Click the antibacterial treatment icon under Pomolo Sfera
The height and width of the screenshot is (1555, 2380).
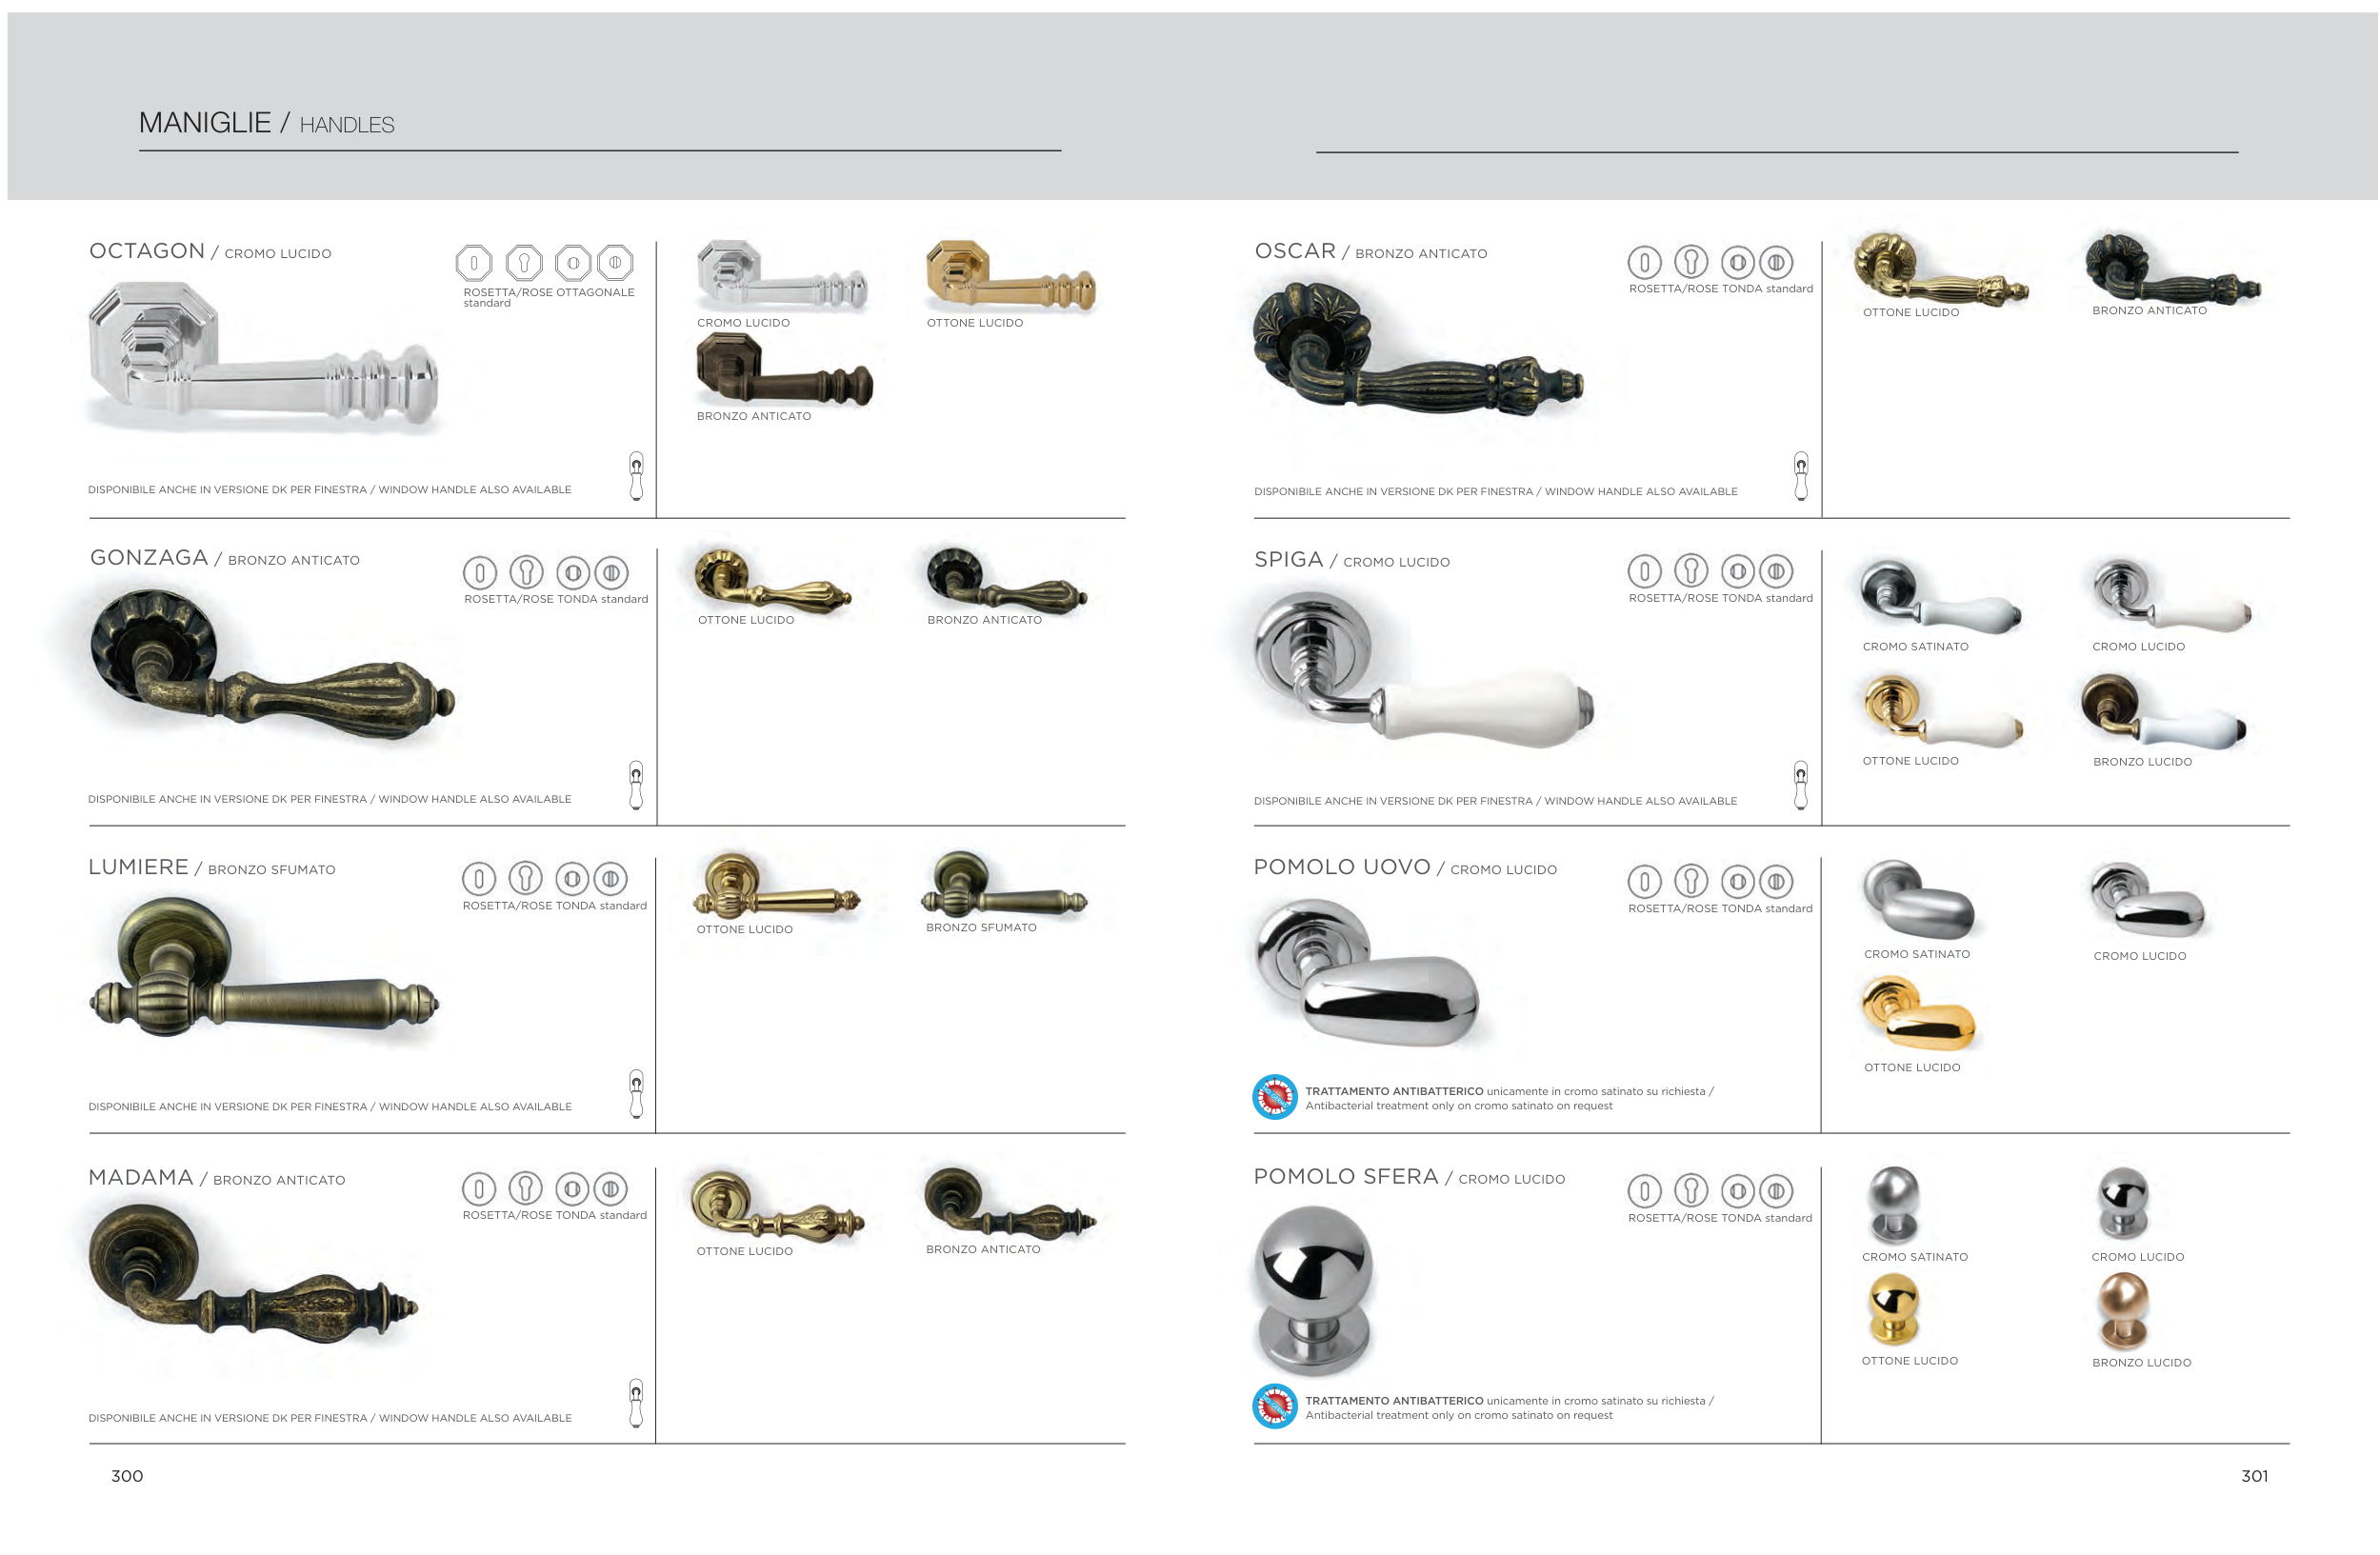(1275, 1406)
